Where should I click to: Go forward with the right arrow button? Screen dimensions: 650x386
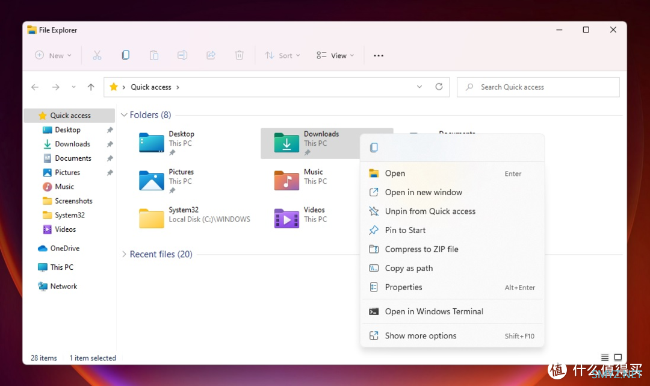(x=55, y=87)
